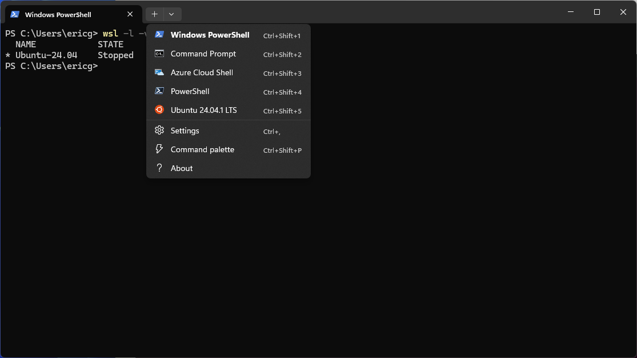637x358 pixels.
Task: Select the Windows PowerShell tab
Action: coord(73,15)
